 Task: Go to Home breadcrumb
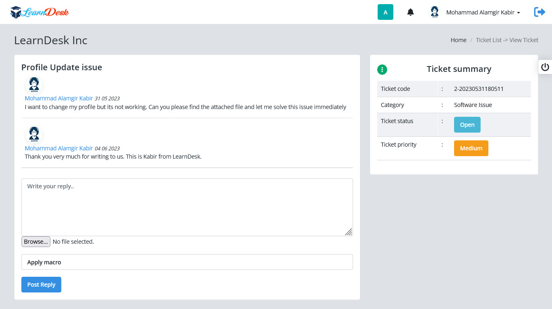coord(458,40)
